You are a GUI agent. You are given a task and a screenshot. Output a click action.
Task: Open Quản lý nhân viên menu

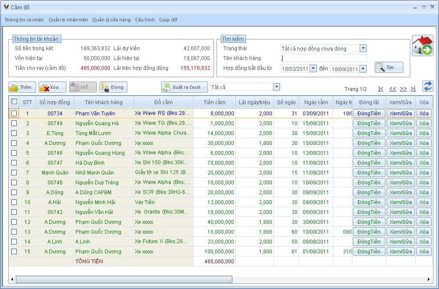(x=68, y=20)
